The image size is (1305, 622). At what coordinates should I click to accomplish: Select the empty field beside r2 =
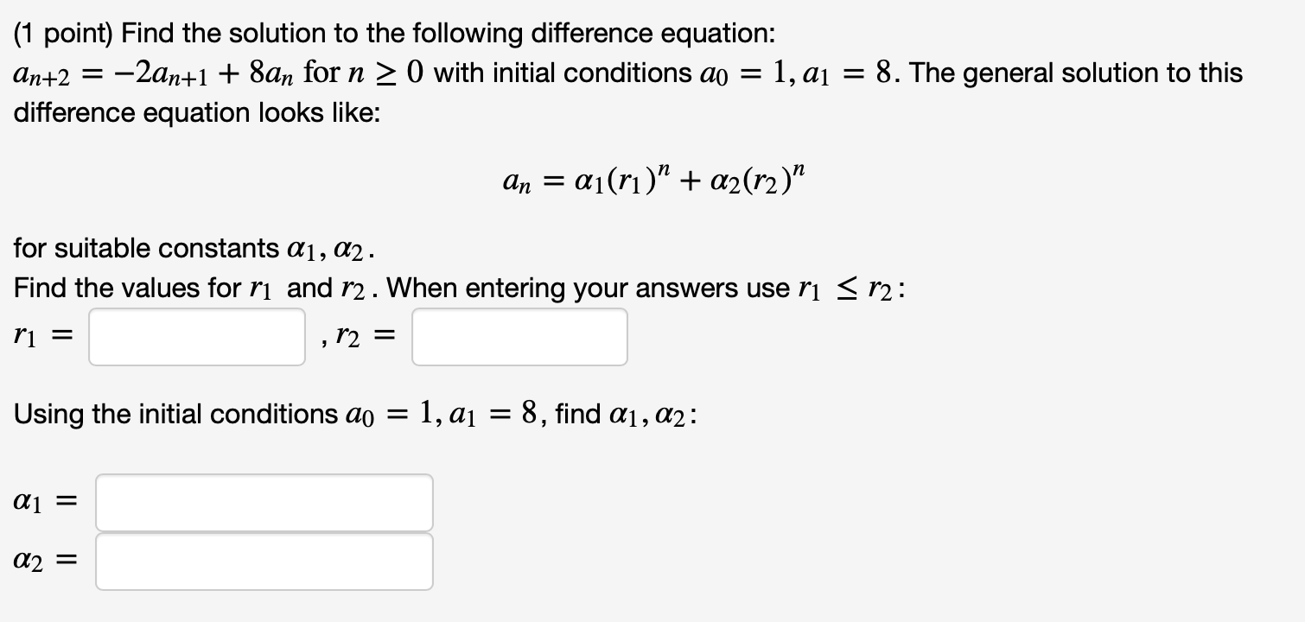click(x=519, y=336)
